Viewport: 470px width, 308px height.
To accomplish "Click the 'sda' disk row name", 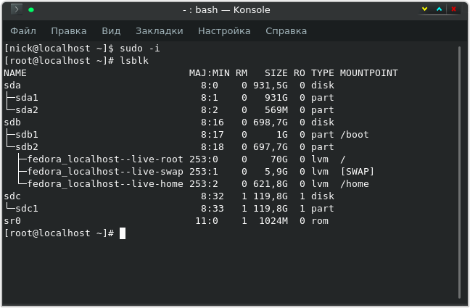I will coord(12,86).
